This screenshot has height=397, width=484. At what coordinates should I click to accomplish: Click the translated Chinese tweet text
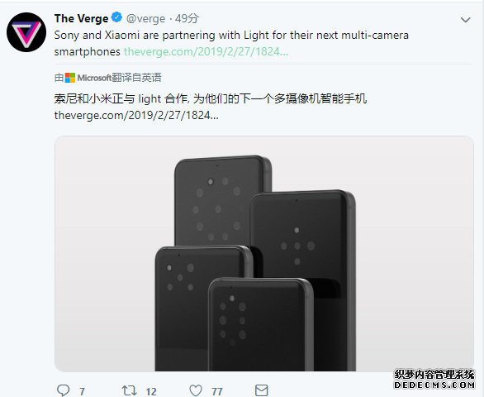tap(211, 99)
